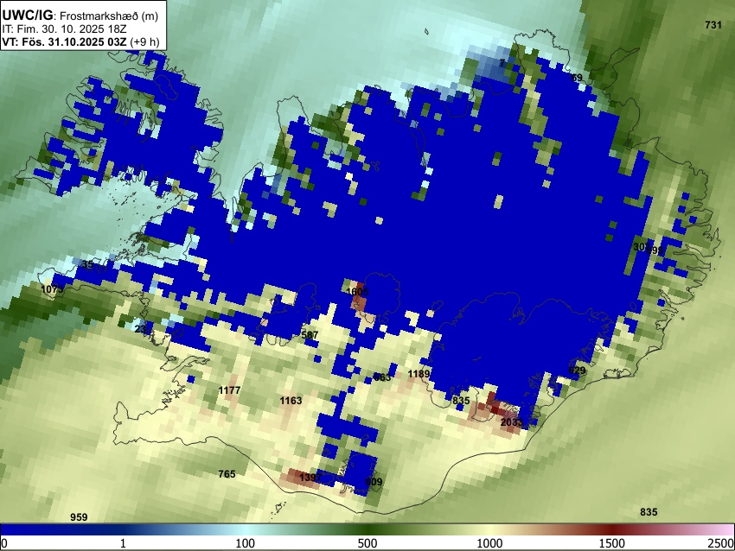Select the 'IT: Fim. 30. 10. 2025 18Z' line
The image size is (735, 551).
click(x=64, y=29)
